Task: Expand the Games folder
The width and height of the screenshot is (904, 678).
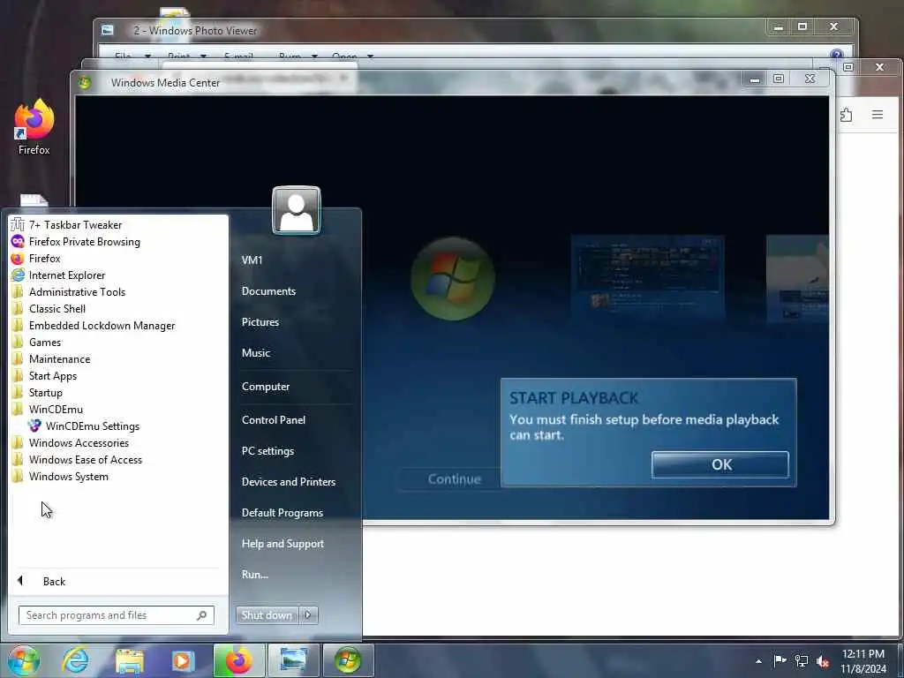Action: (36, 342)
